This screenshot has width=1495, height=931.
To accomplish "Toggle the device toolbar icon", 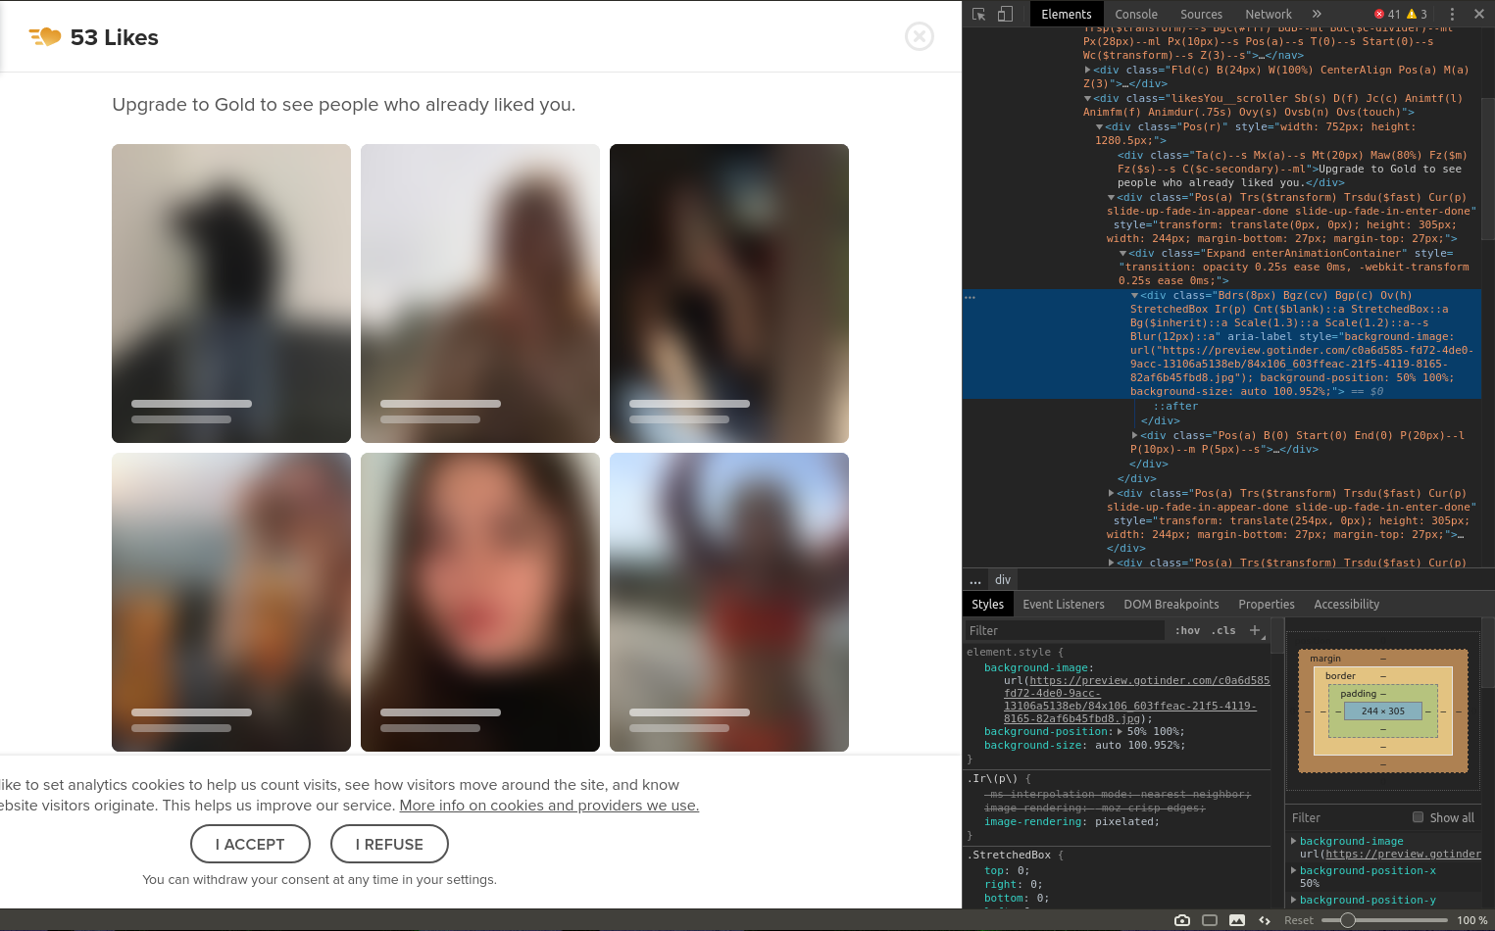I will [1005, 15].
